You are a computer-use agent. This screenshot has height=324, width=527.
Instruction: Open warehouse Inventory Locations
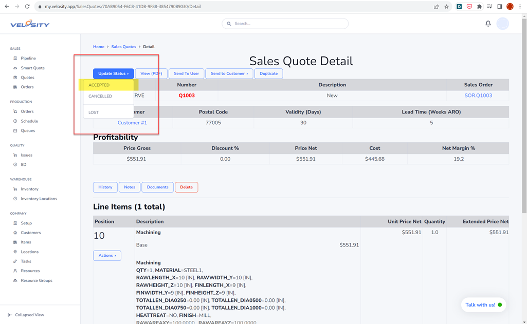pyautogui.click(x=39, y=199)
